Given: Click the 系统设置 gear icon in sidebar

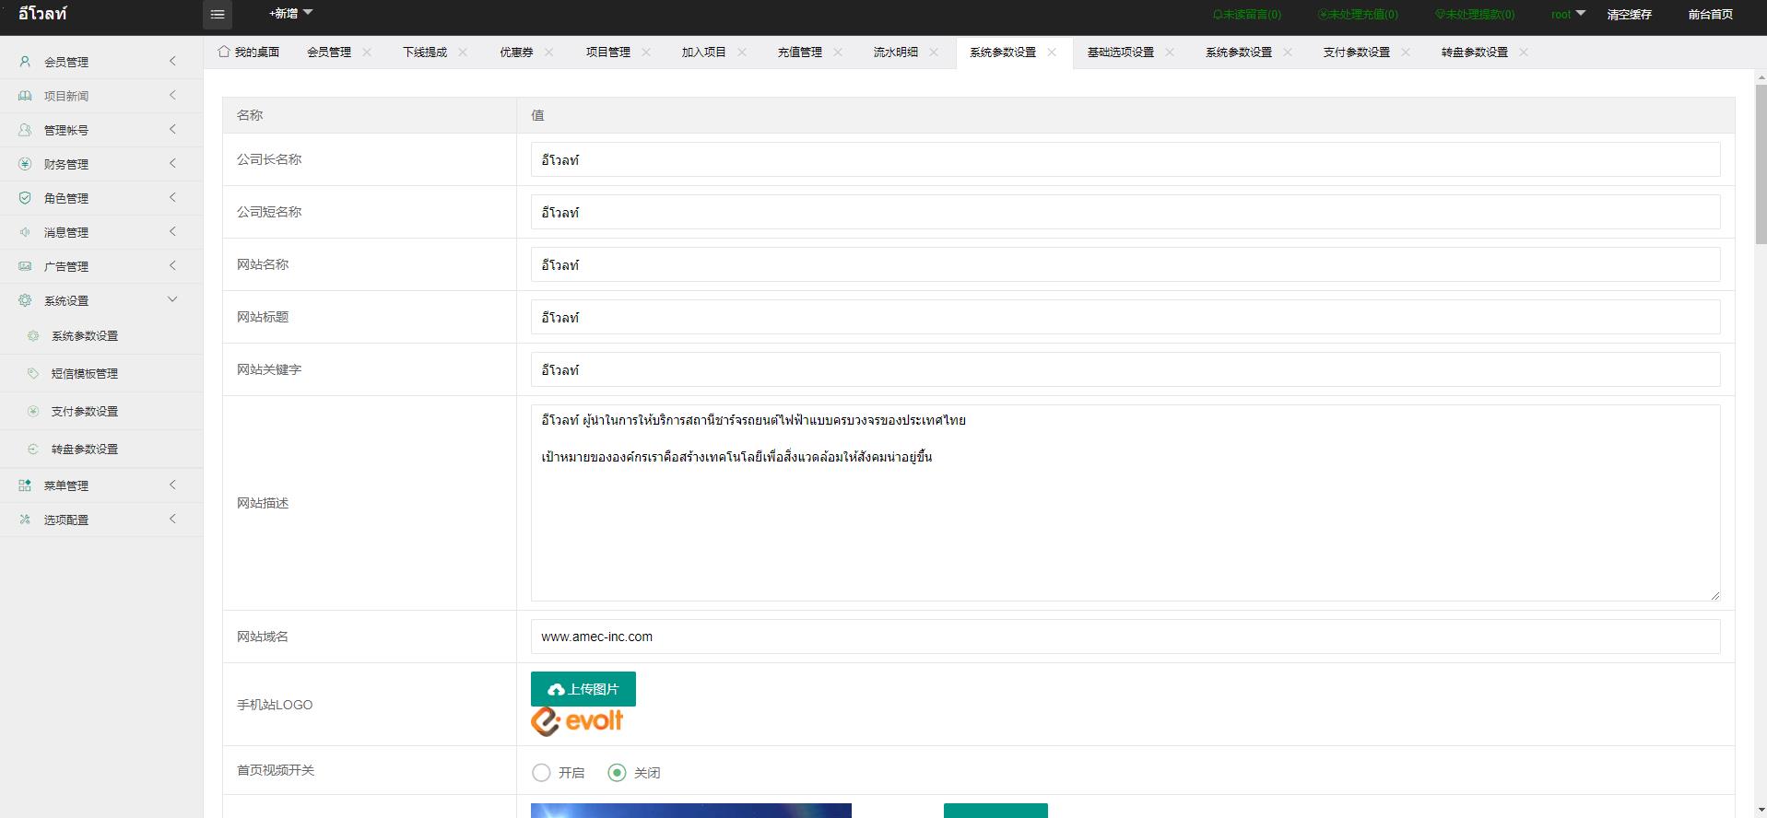Looking at the screenshot, I should point(25,300).
